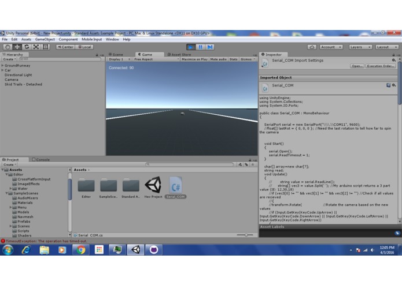Select the Hand tool
This screenshot has width=402, height=285.
tap(8, 47)
